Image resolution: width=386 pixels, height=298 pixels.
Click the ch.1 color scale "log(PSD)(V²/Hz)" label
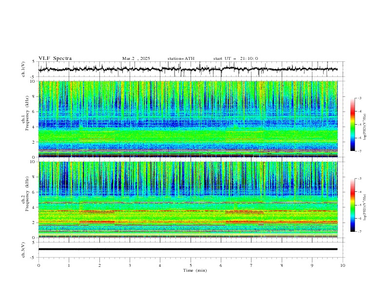365,127
